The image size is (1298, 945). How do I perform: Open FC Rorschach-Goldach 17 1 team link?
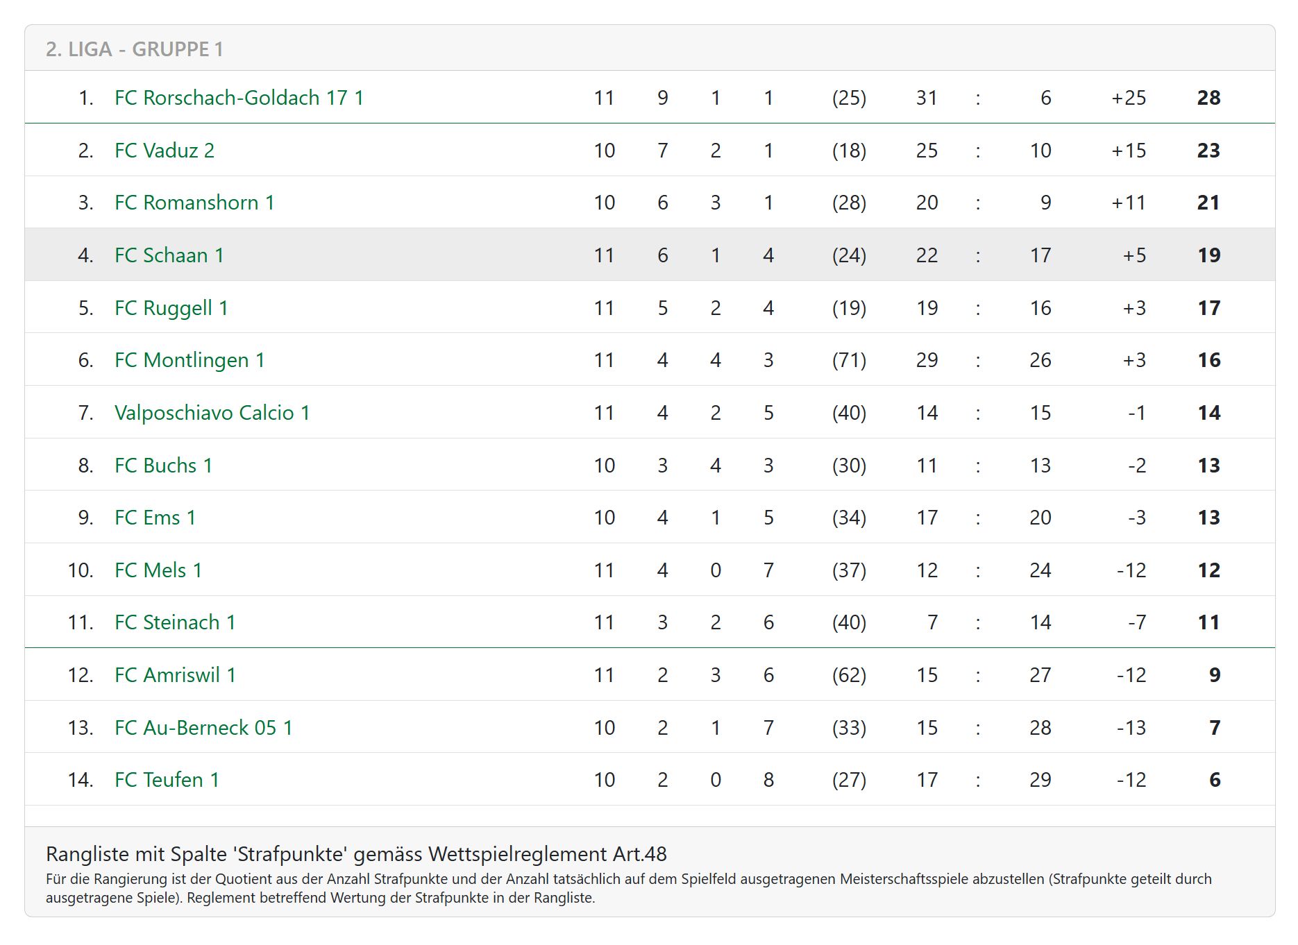(239, 98)
